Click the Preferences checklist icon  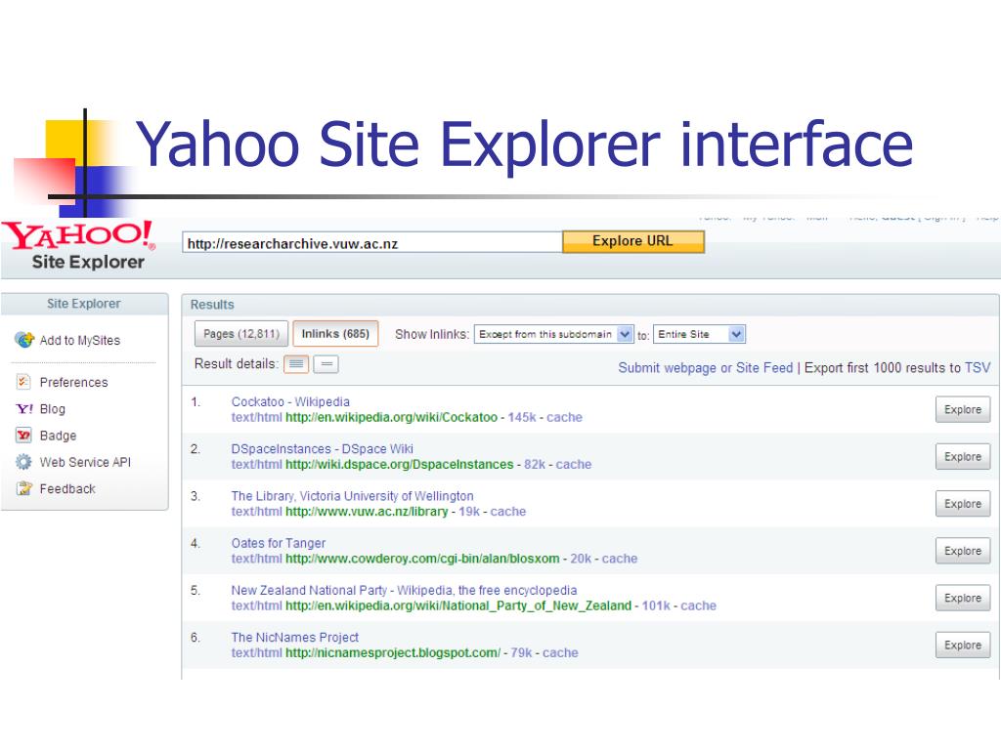coord(23,382)
